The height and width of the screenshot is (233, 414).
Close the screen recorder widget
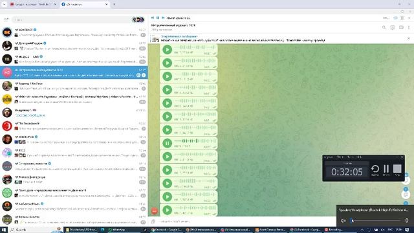[402, 157]
